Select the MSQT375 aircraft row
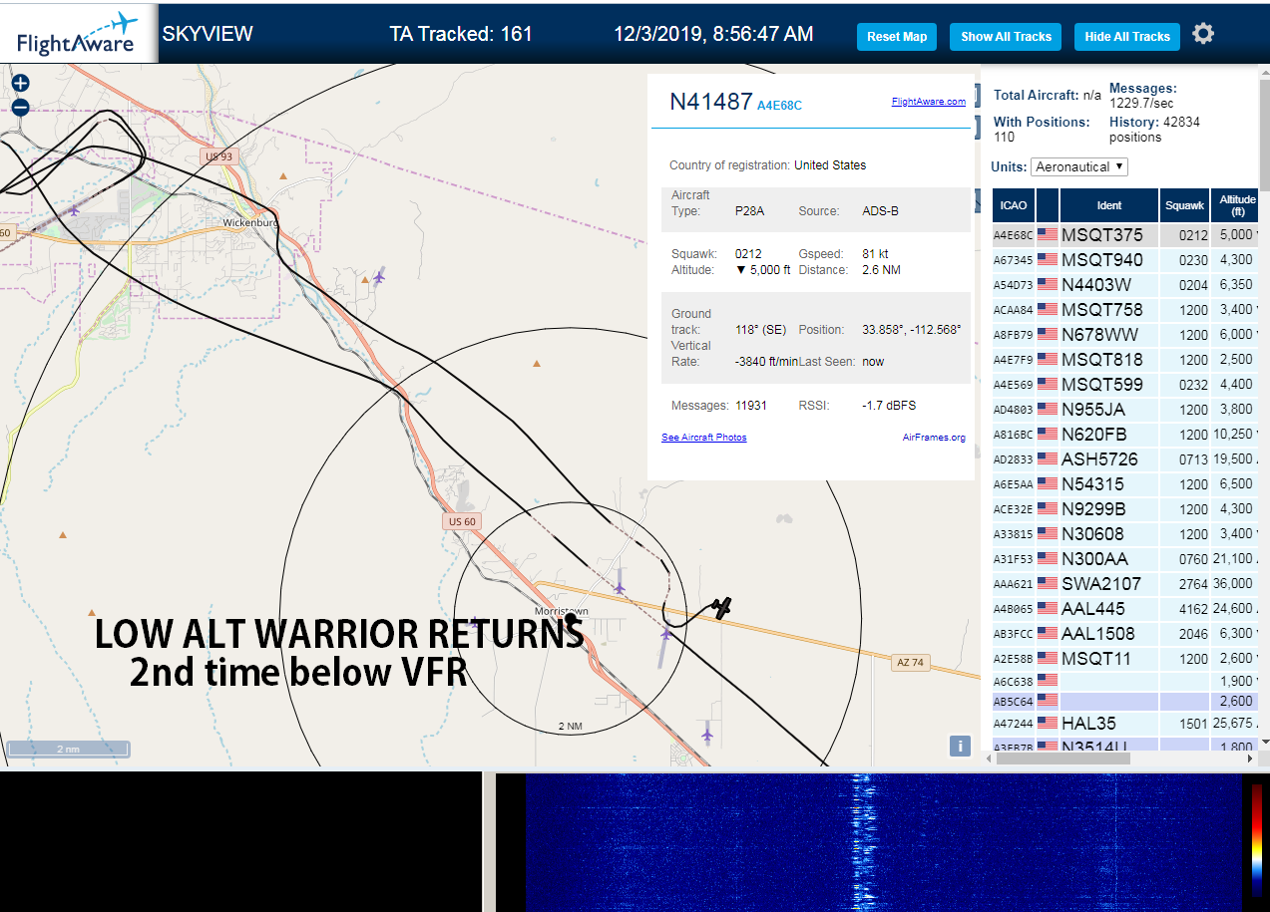 coord(1125,235)
